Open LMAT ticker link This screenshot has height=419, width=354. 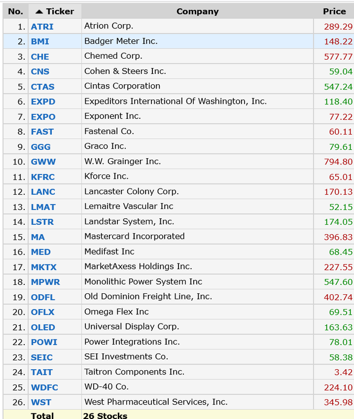43,207
